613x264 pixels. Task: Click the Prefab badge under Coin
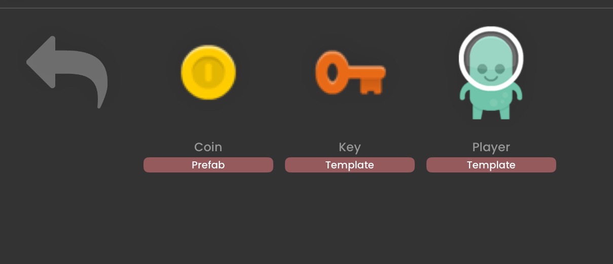(208, 165)
